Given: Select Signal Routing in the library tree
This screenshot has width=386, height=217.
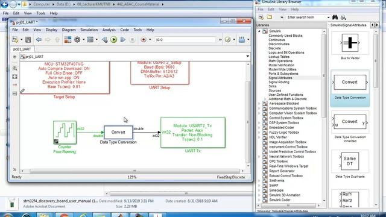Looking at the screenshot, I should click(279, 82).
